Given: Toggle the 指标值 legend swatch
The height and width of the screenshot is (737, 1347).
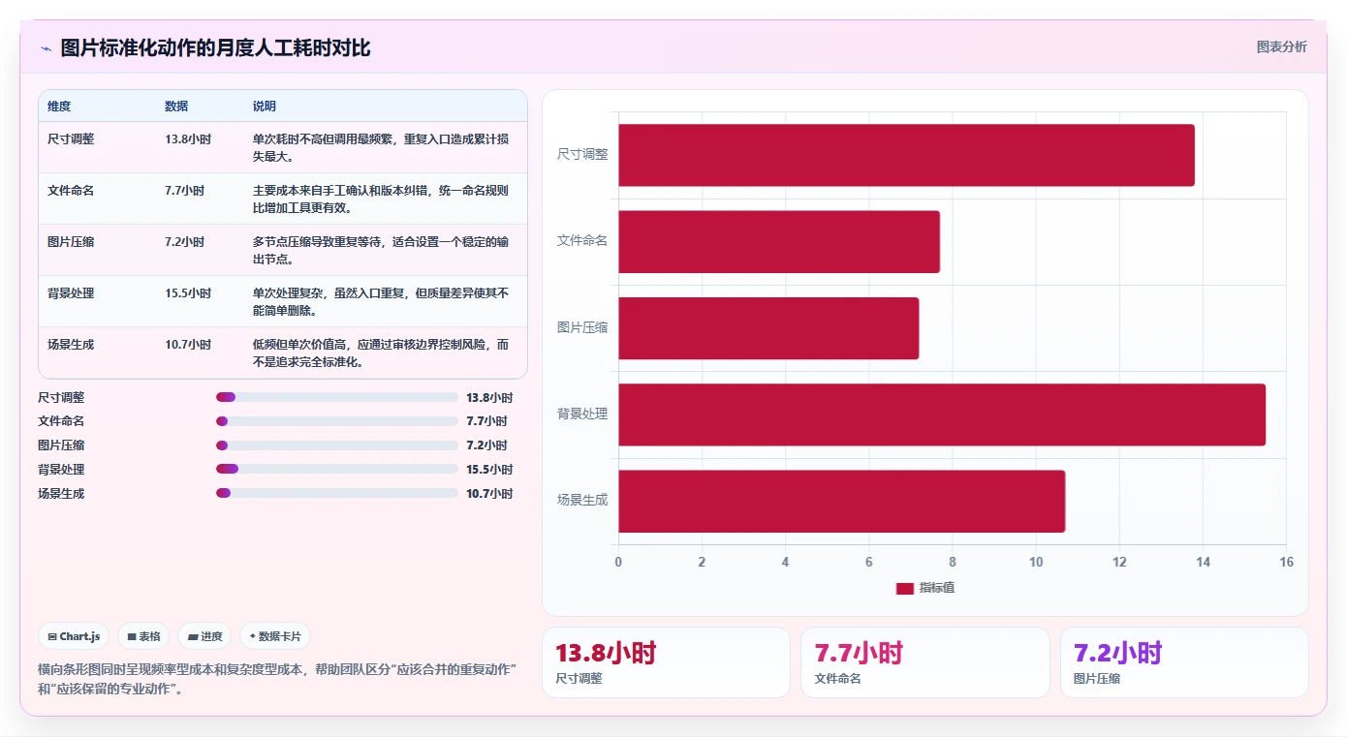Looking at the screenshot, I should [904, 588].
